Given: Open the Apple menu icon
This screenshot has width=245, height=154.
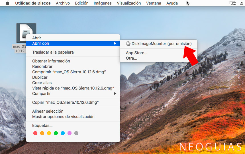Looking at the screenshot, I should point(7,3).
